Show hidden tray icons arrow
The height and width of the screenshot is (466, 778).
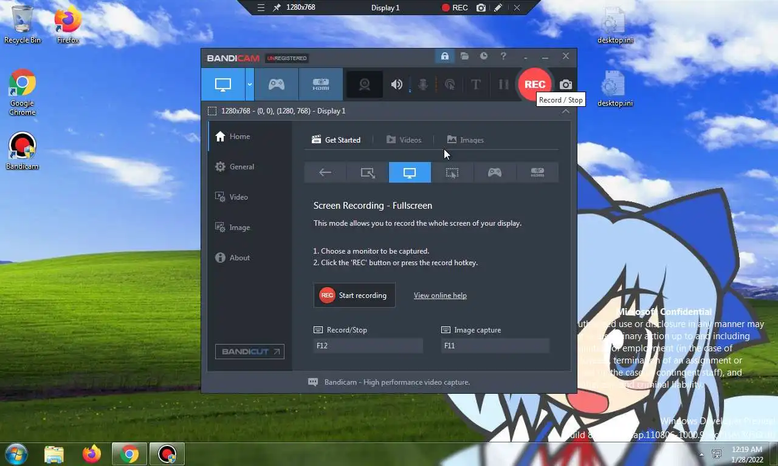tap(702, 454)
